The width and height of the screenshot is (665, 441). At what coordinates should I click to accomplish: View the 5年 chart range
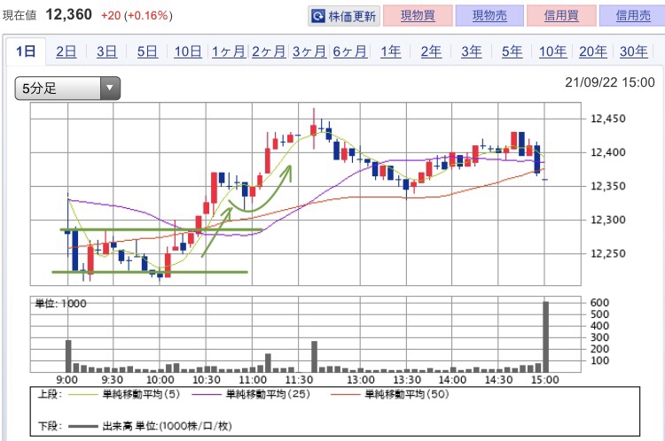(x=512, y=51)
